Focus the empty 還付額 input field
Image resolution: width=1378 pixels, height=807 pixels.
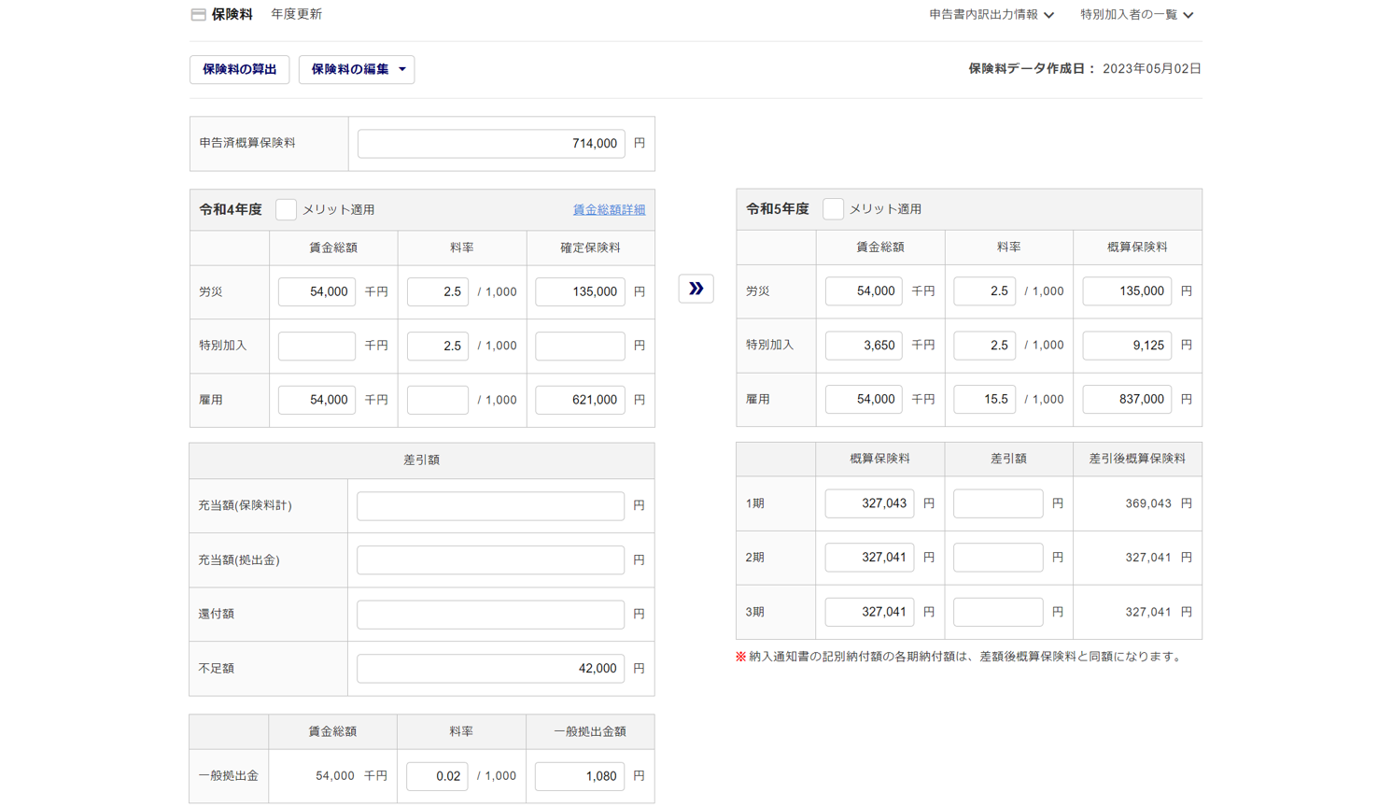pyautogui.click(x=490, y=615)
